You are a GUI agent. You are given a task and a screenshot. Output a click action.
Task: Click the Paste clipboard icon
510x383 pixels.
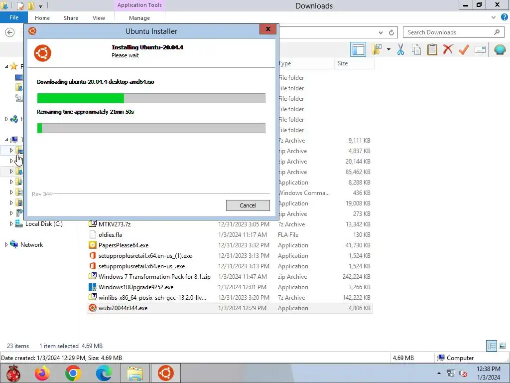coord(432,49)
